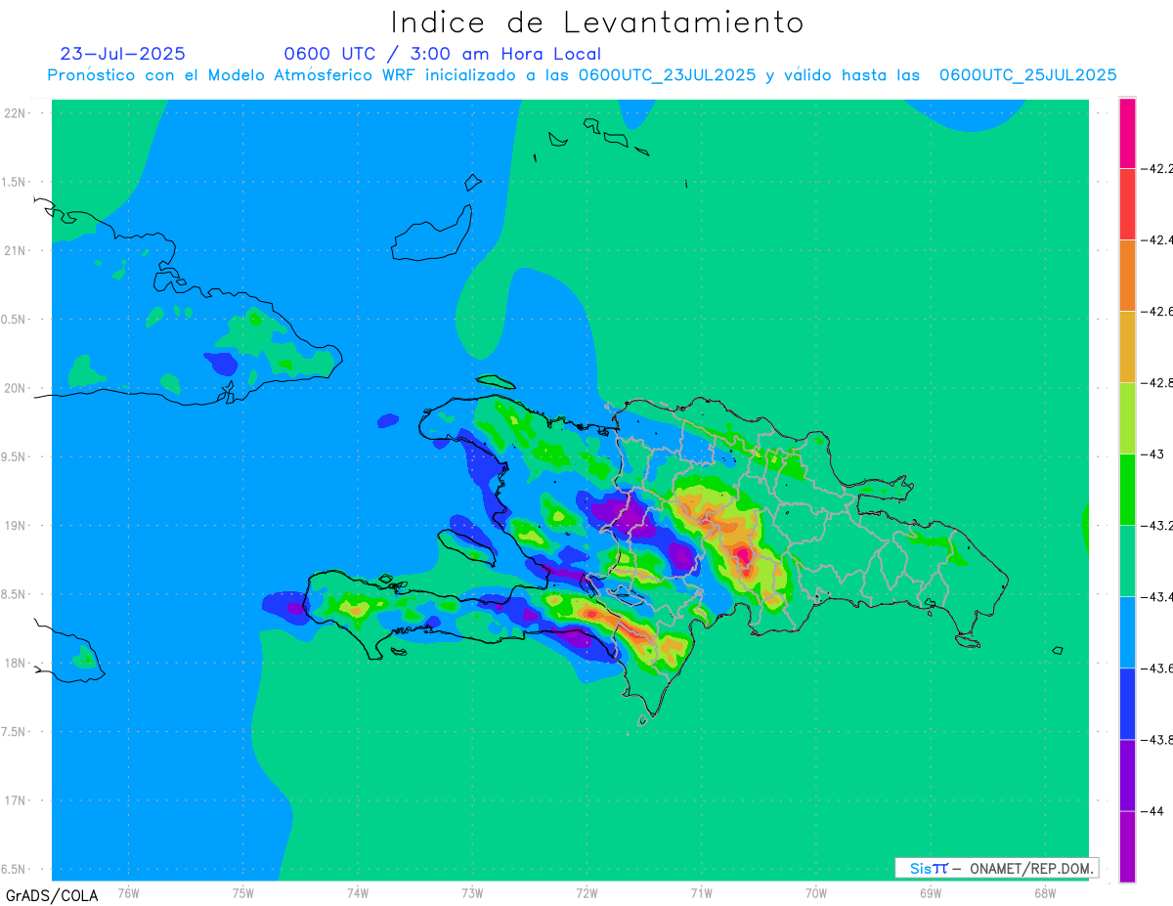Click the "69W" longitude label
The width and height of the screenshot is (1173, 906).
click(931, 892)
